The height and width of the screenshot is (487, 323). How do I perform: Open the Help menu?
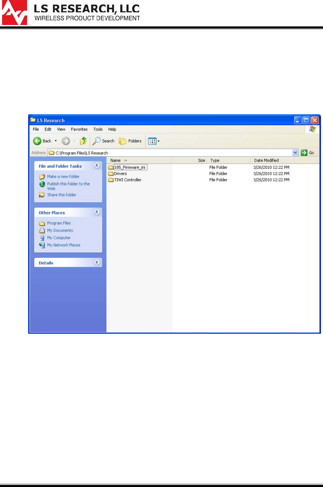tap(112, 129)
